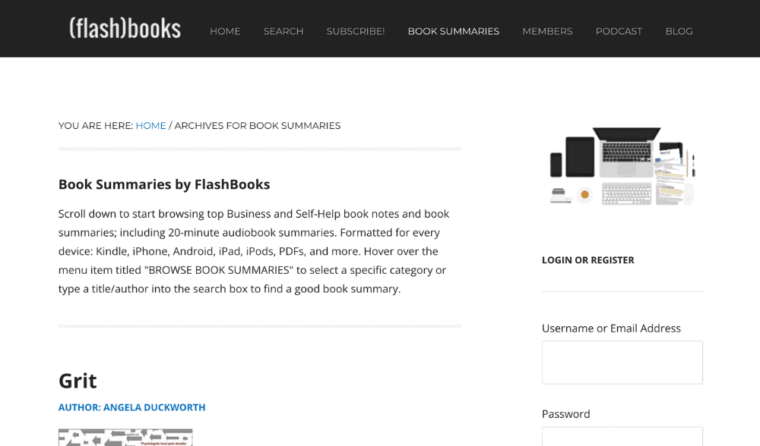Click the black tablet in the sidebar image
760x446 pixels.
(579, 156)
